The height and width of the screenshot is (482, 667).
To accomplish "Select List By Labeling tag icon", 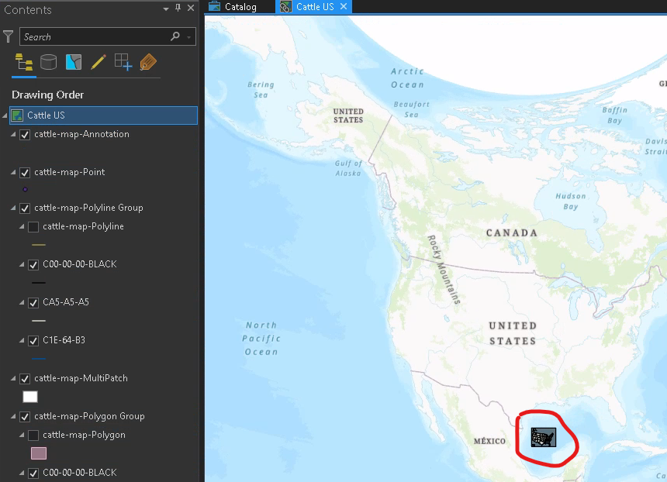I will click(x=148, y=63).
